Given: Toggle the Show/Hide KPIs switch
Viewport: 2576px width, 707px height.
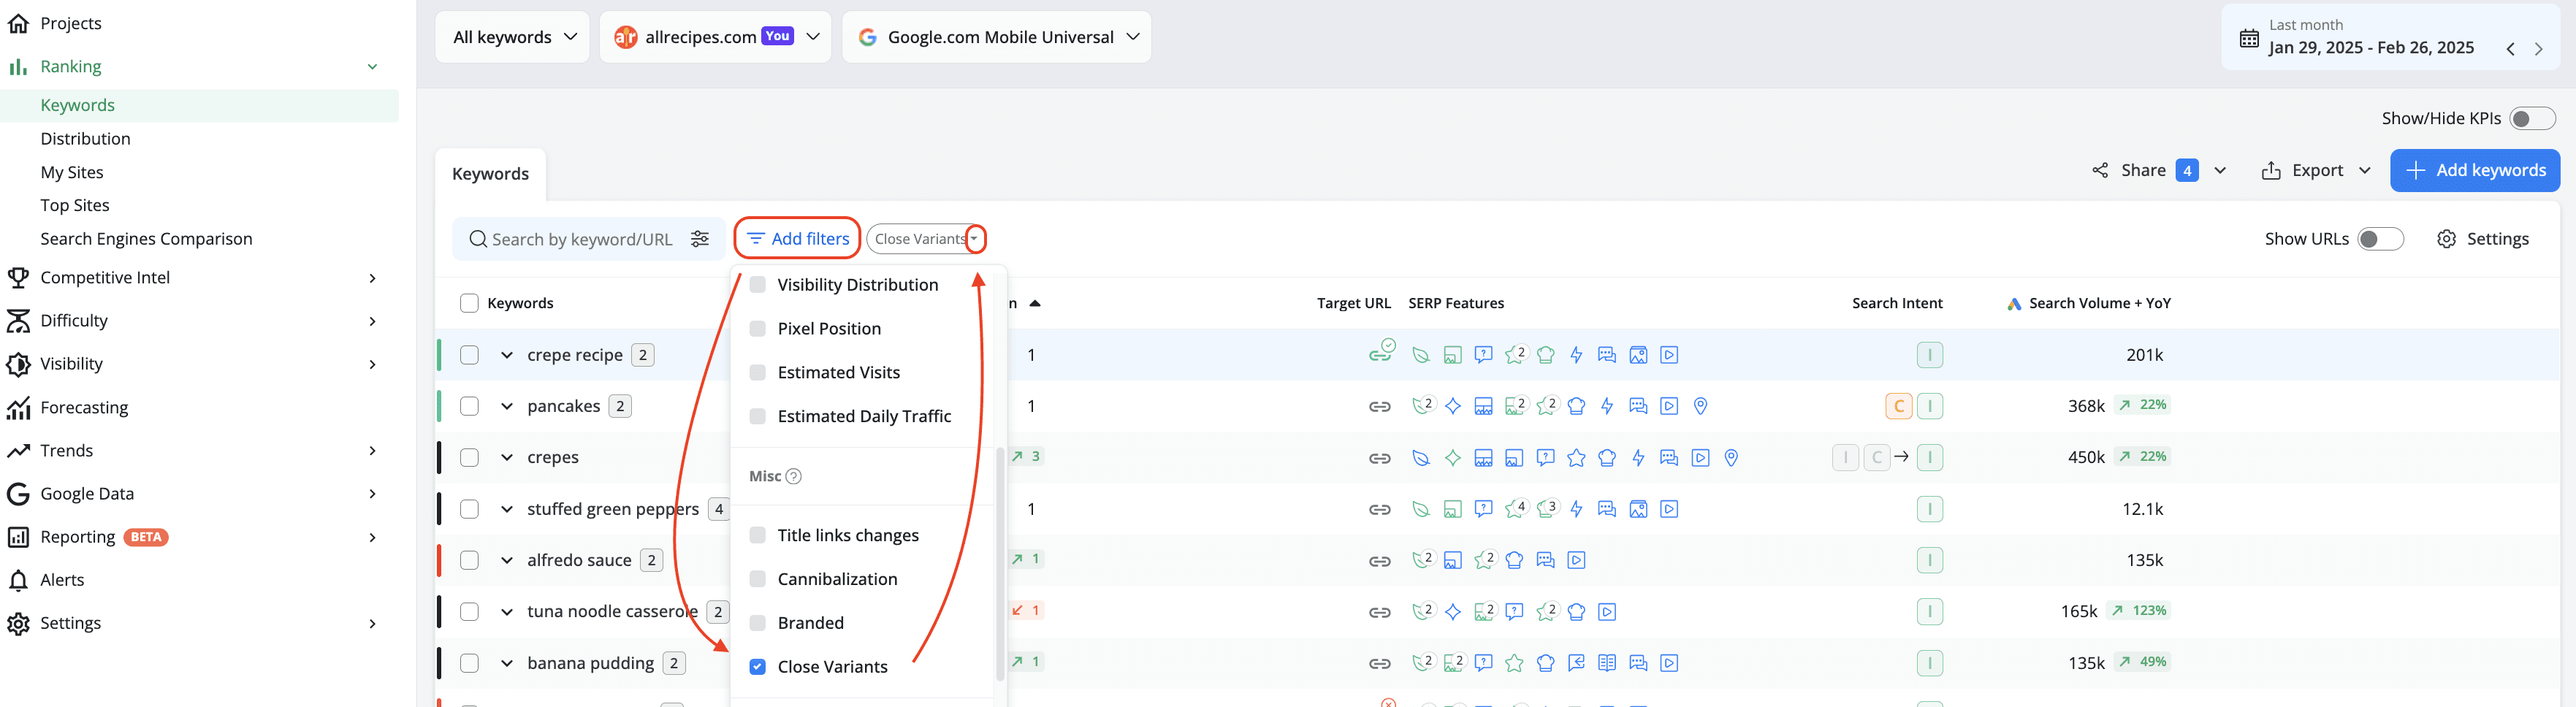Looking at the screenshot, I should pyautogui.click(x=2532, y=119).
